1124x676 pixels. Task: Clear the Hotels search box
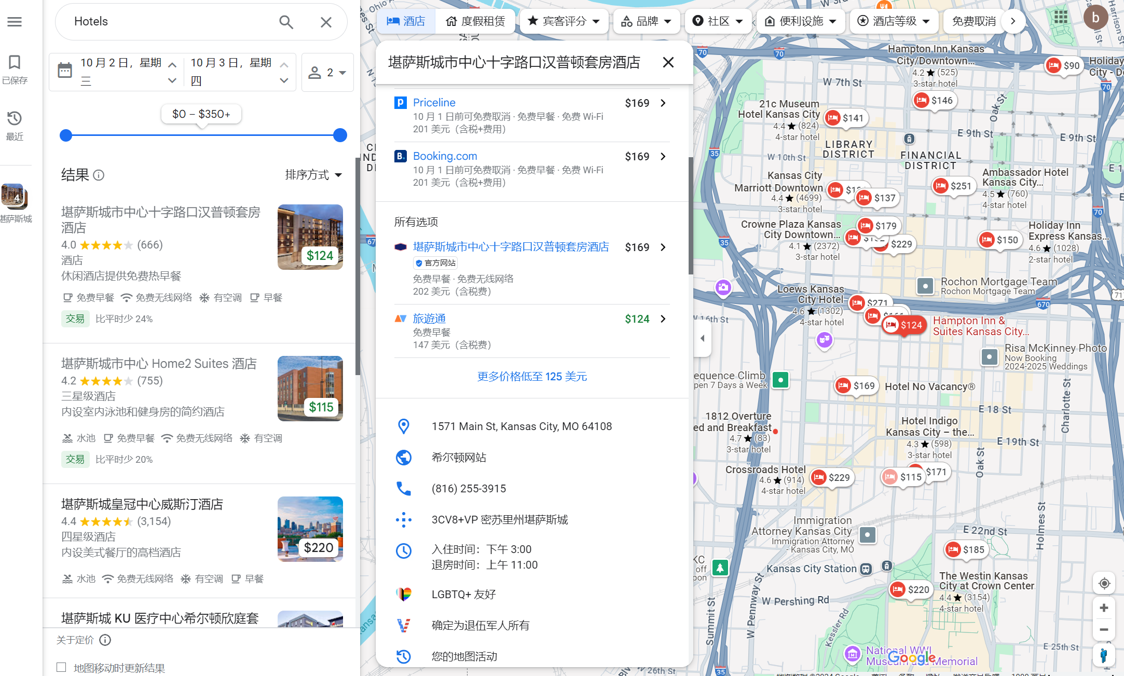point(326,22)
